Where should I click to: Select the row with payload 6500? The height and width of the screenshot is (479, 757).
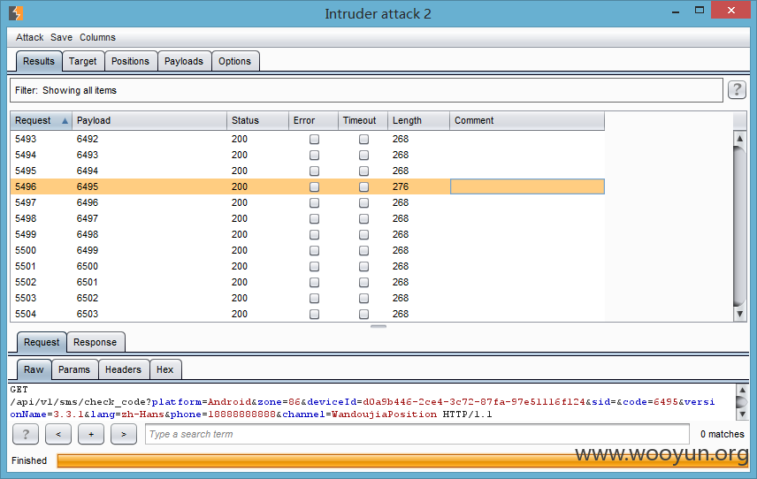[x=307, y=266]
